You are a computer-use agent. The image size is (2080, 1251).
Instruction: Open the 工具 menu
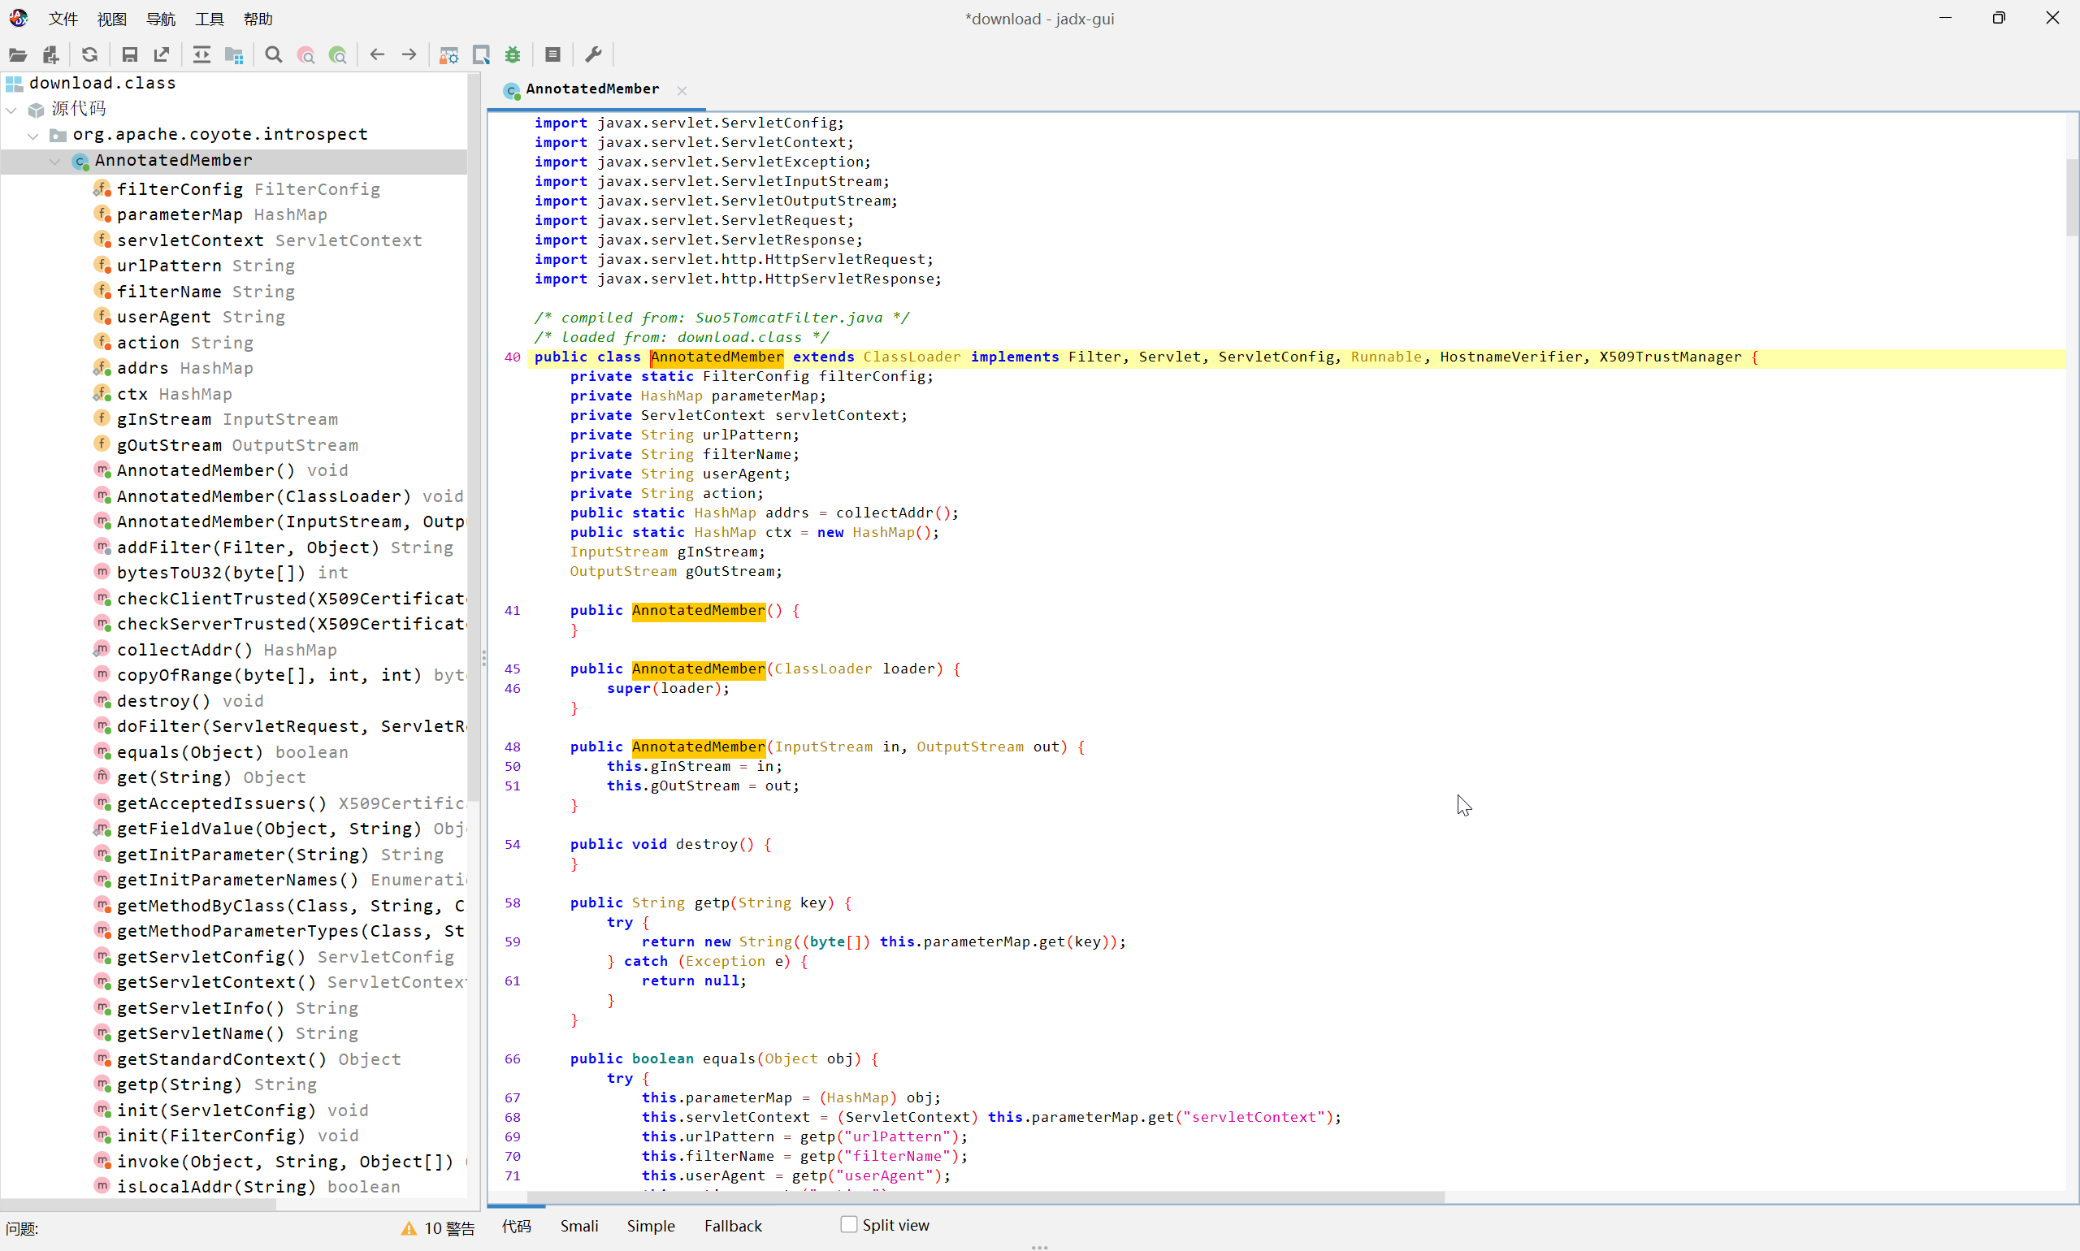point(209,19)
